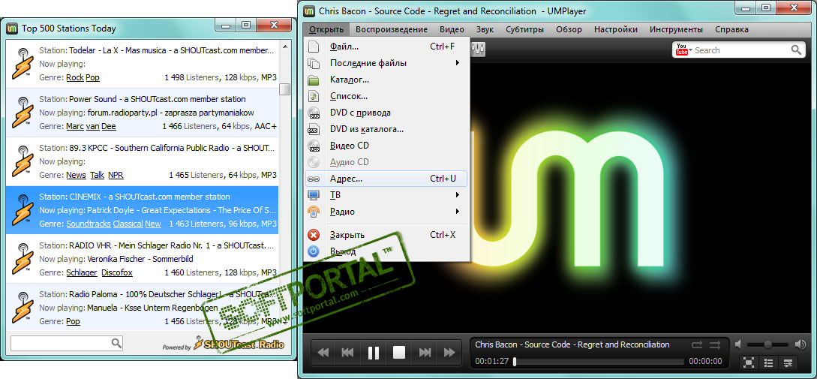Click the SHOUTcast Radio logo
Screen dimensions: 817x379
239,344
